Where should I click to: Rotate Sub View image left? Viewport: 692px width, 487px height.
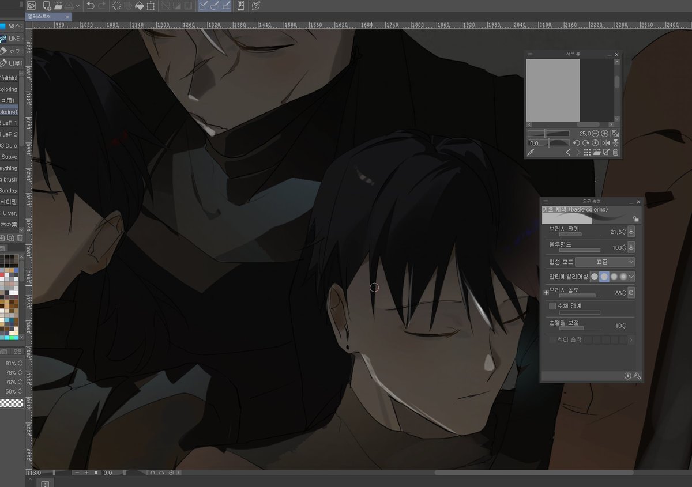pos(576,143)
